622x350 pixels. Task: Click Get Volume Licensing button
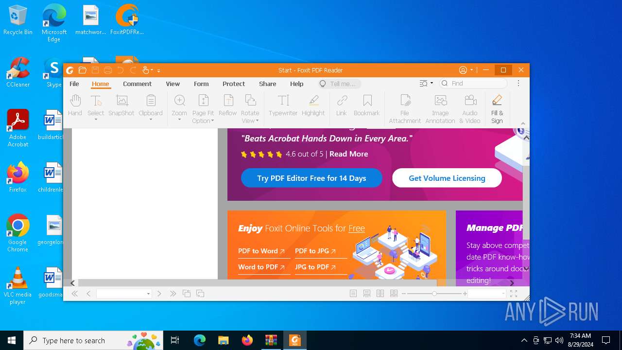447,178
